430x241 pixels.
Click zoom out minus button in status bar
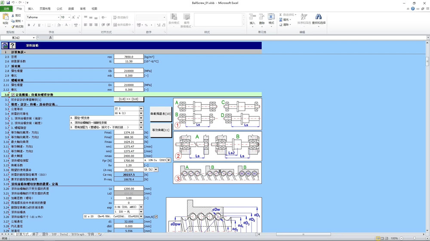[402, 238]
